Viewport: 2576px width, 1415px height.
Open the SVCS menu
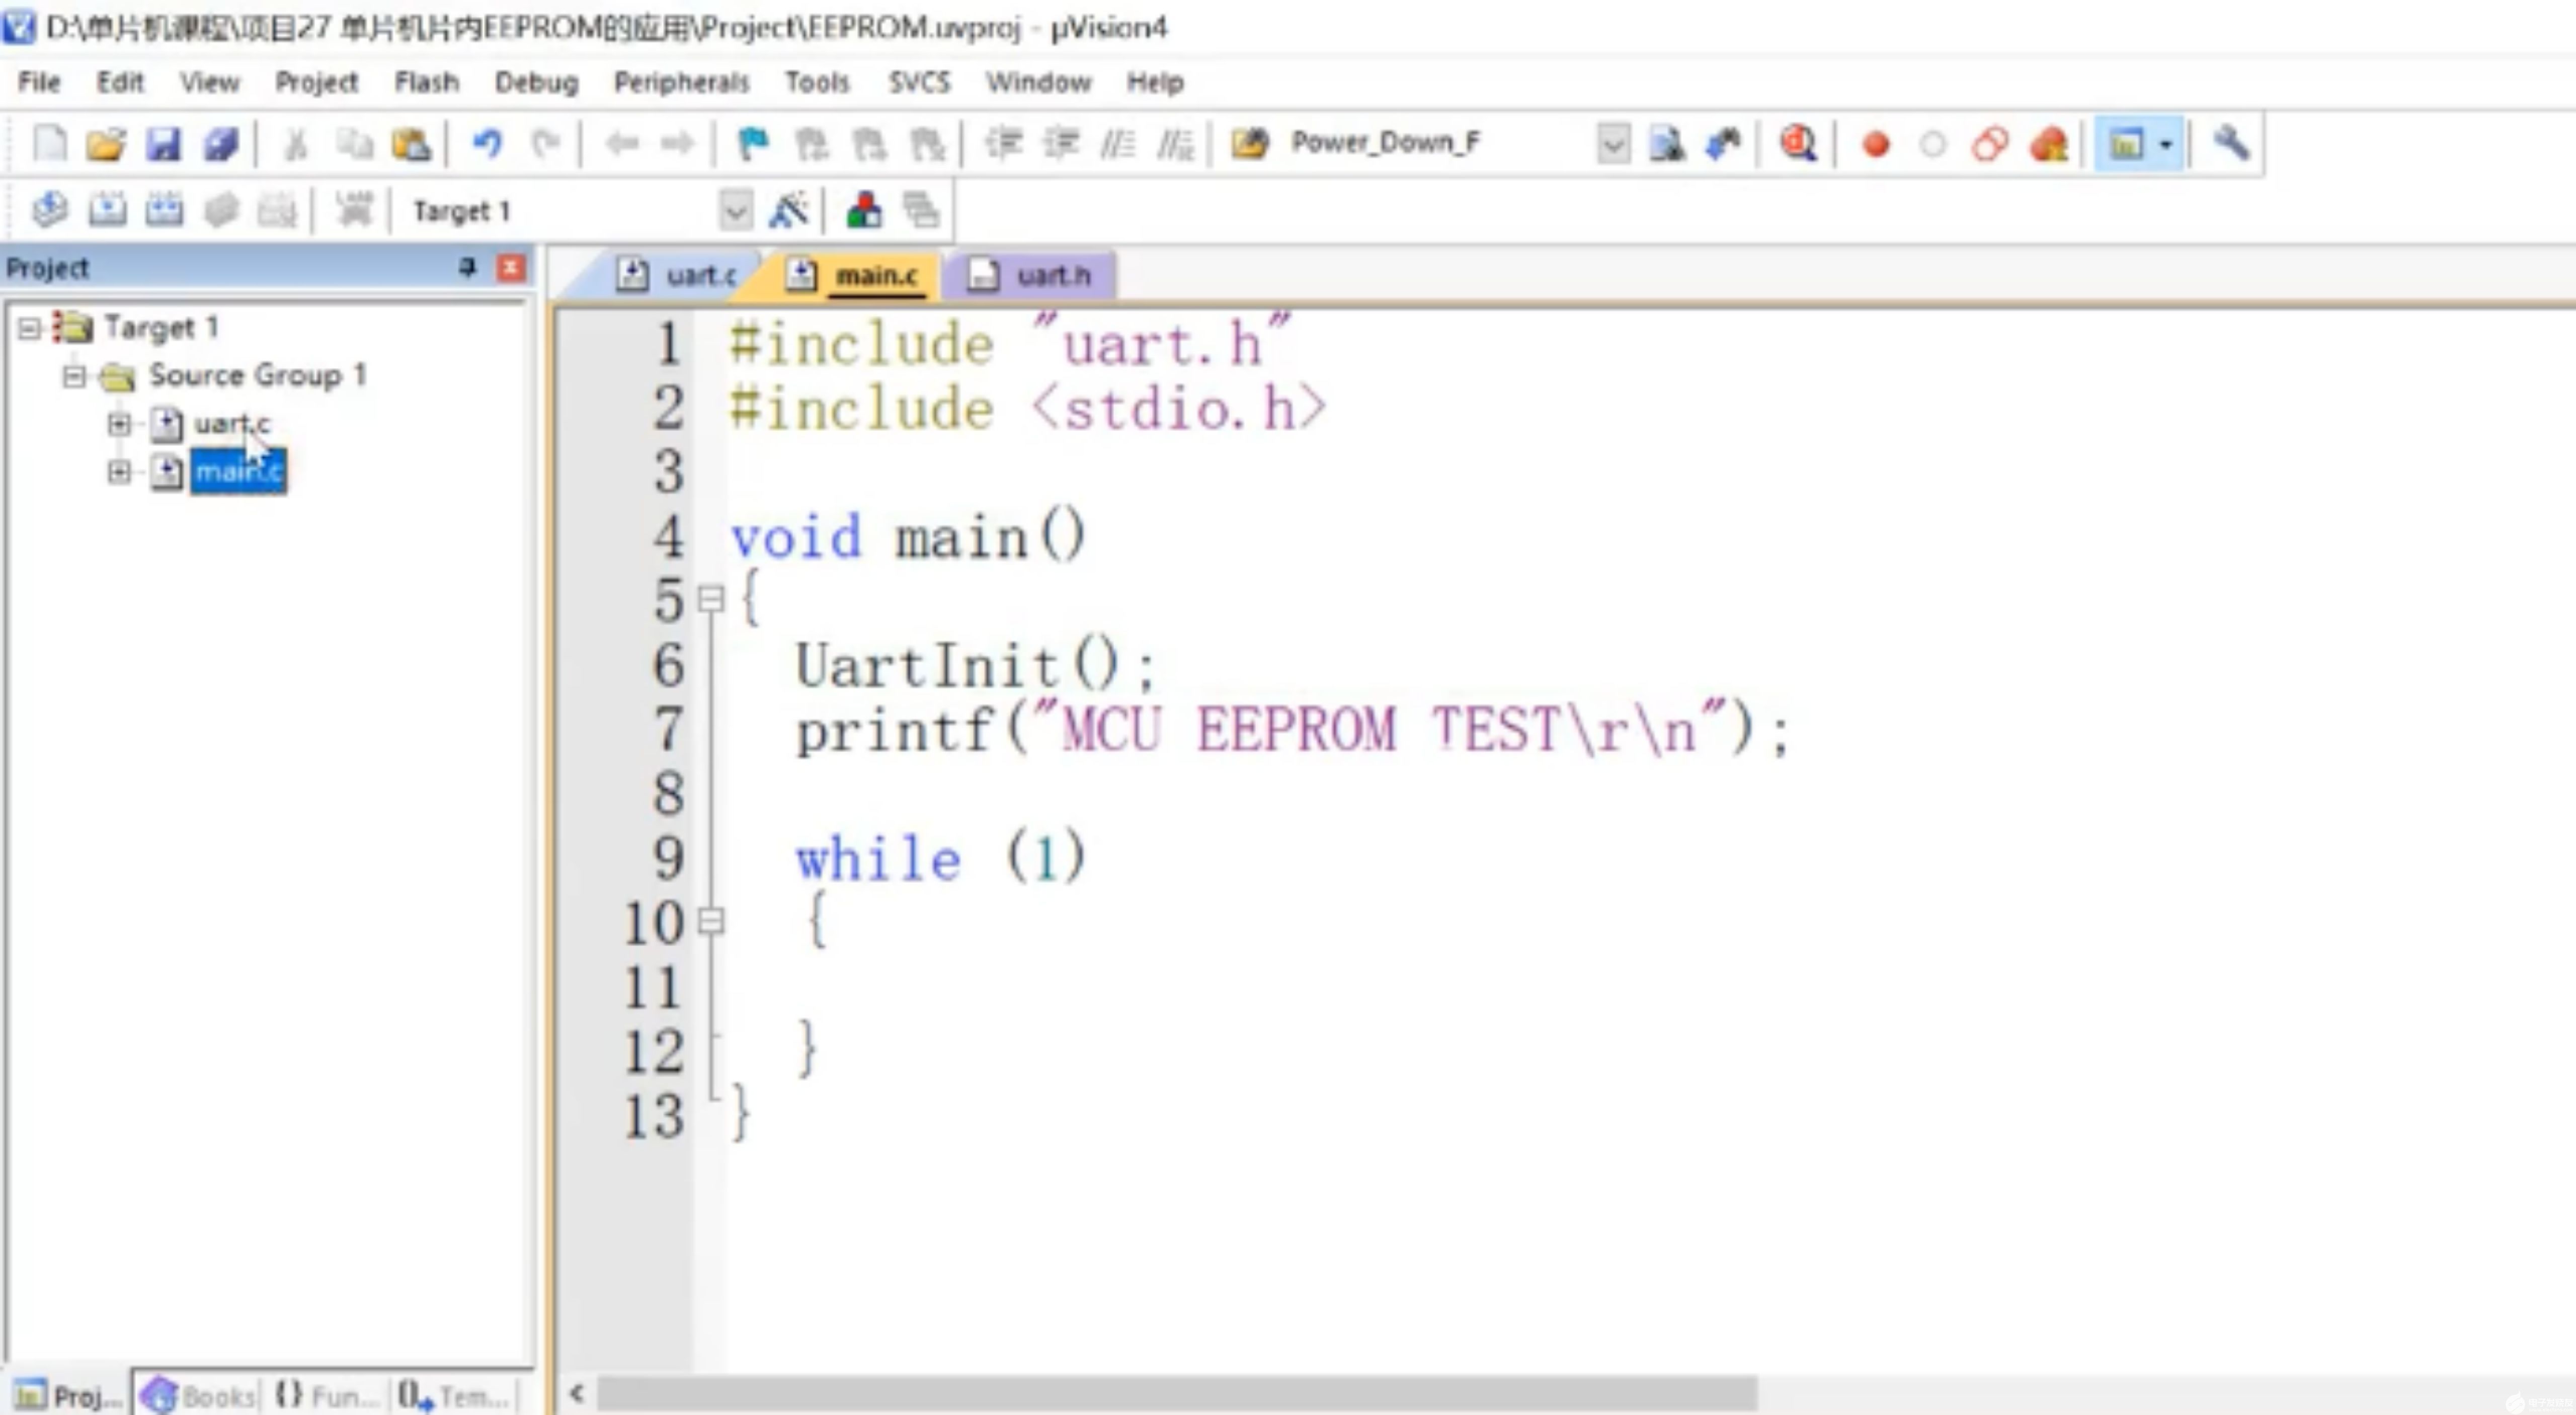pos(919,82)
